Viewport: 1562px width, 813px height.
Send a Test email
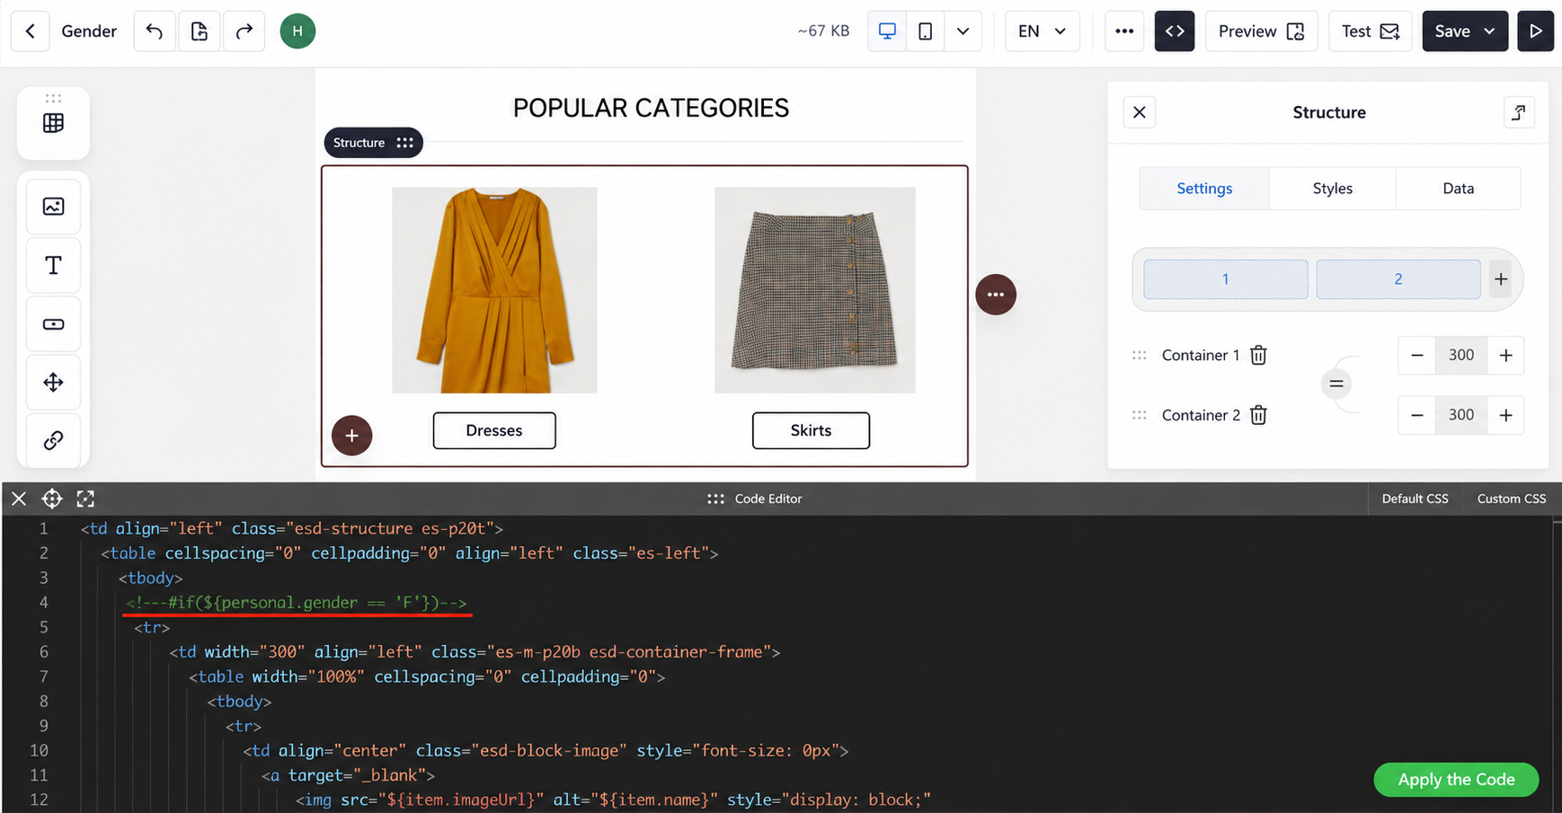tap(1370, 31)
